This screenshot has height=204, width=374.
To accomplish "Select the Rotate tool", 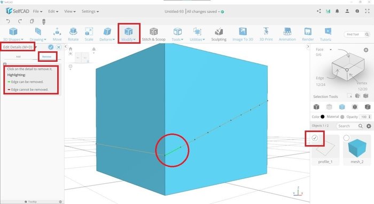I will click(73, 35).
